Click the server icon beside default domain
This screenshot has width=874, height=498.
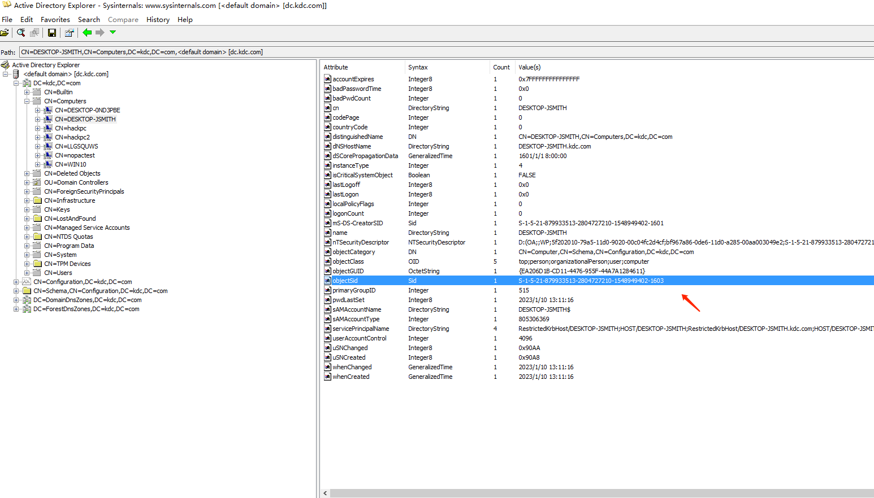pos(16,74)
